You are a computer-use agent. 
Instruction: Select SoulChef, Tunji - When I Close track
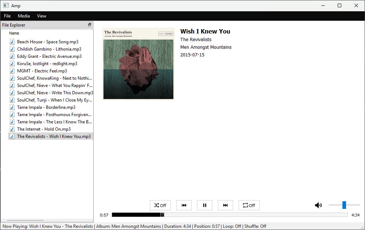pos(51,100)
